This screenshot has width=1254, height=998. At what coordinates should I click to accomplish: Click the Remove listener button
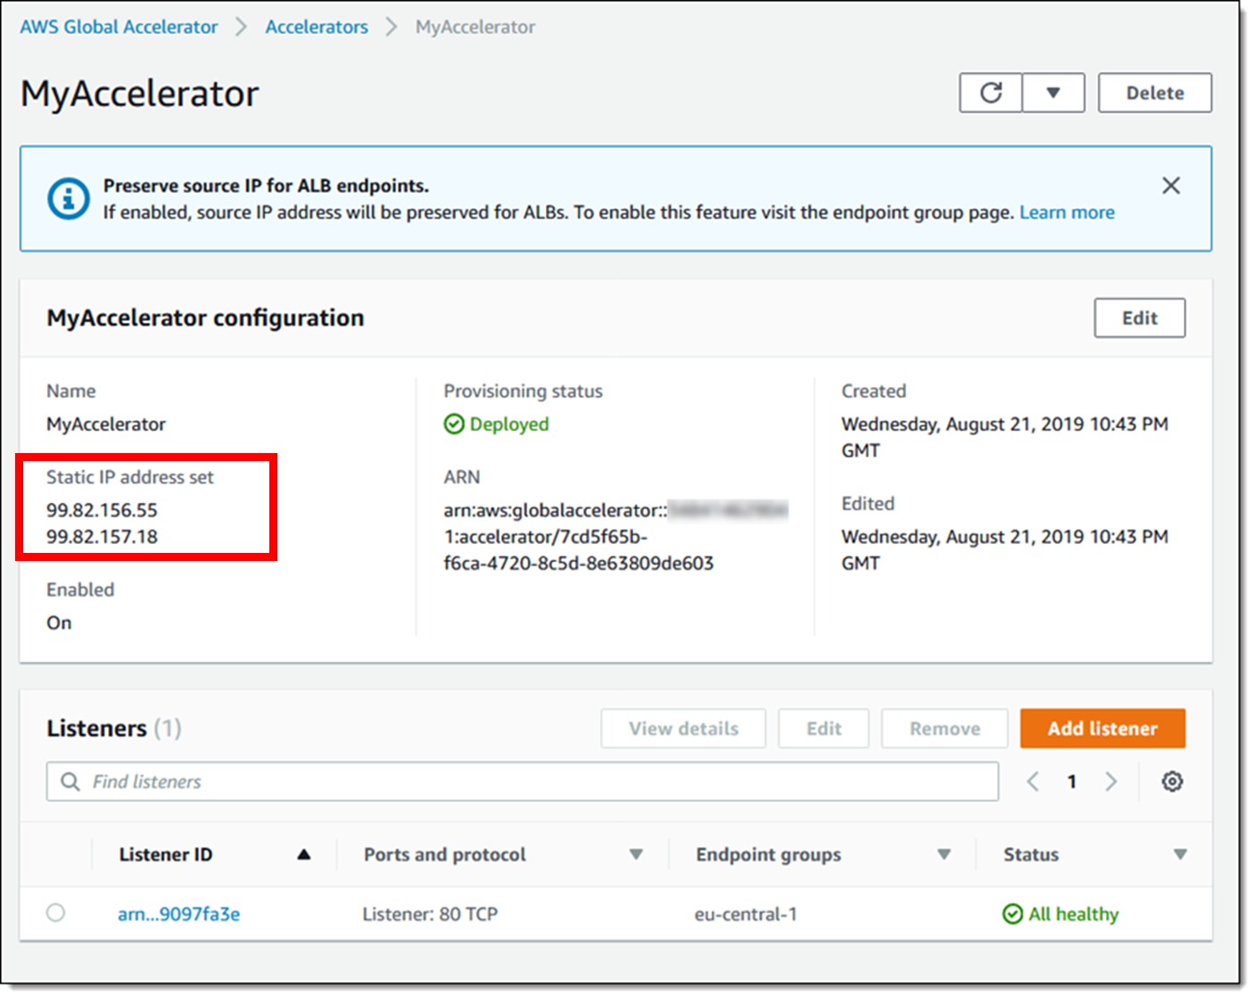[x=945, y=729]
